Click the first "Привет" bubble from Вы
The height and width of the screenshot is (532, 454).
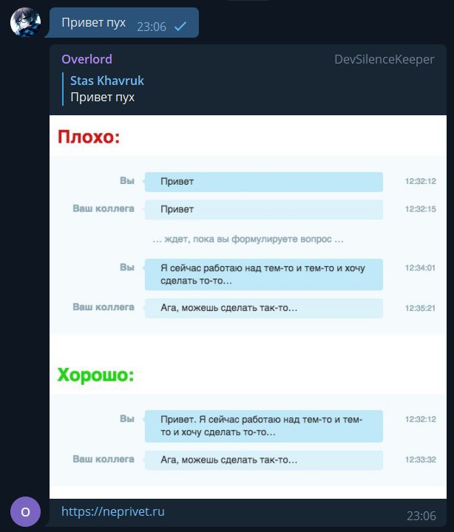tap(264, 182)
